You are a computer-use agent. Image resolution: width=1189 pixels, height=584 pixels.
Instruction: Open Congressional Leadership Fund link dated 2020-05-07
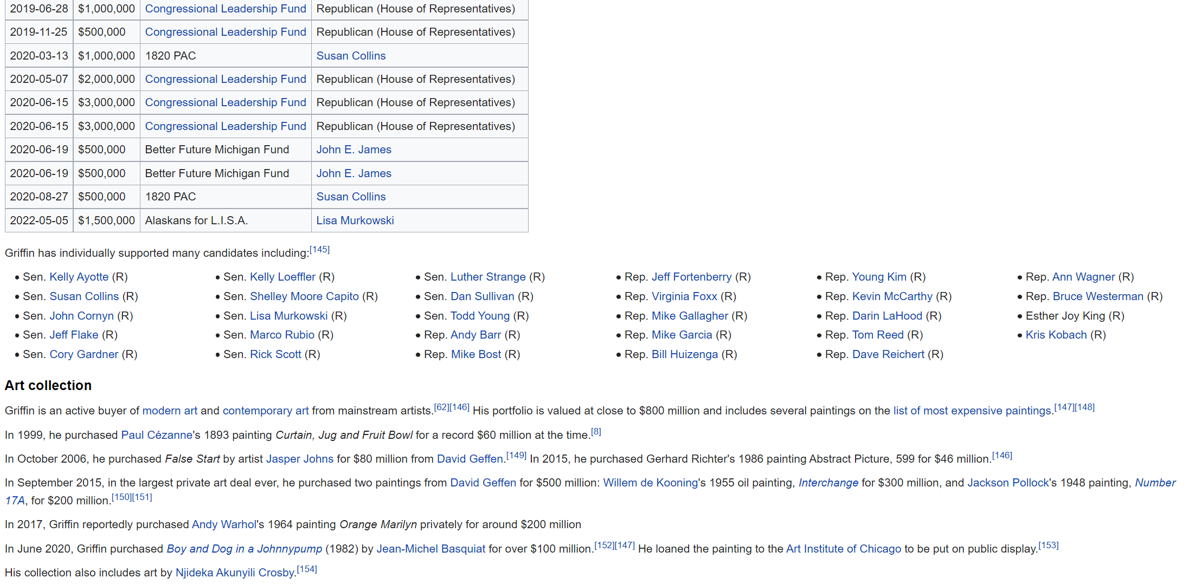pos(226,79)
